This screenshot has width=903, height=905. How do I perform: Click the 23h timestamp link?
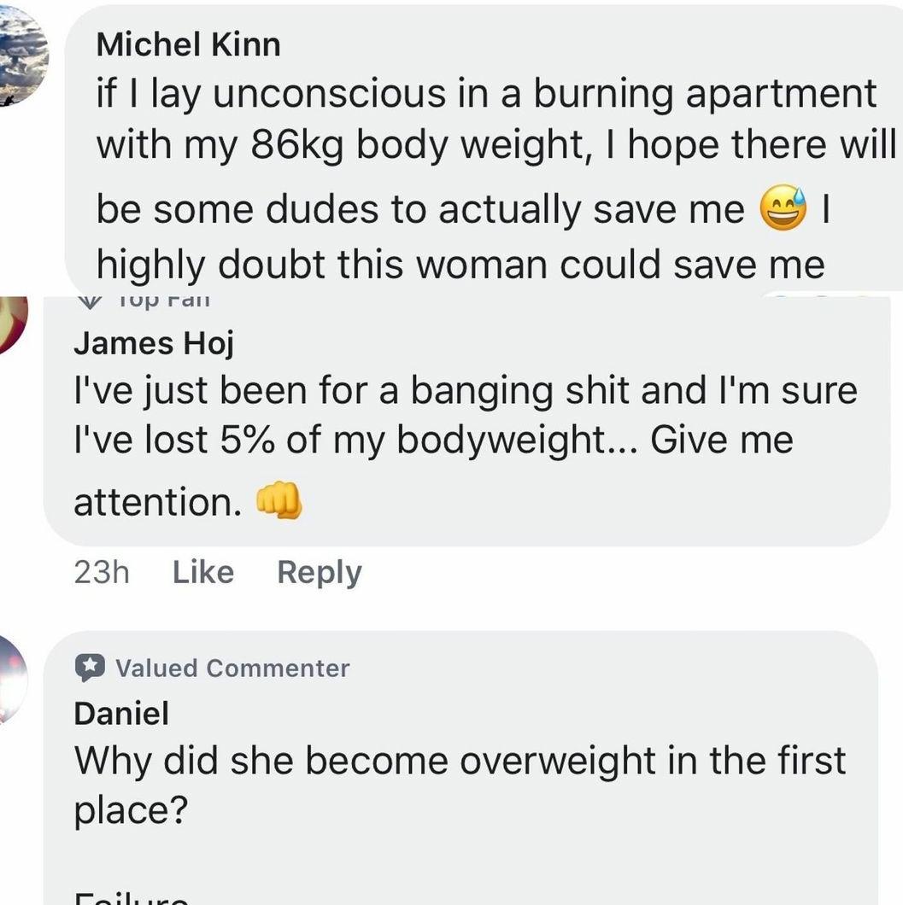pyautogui.click(x=103, y=572)
